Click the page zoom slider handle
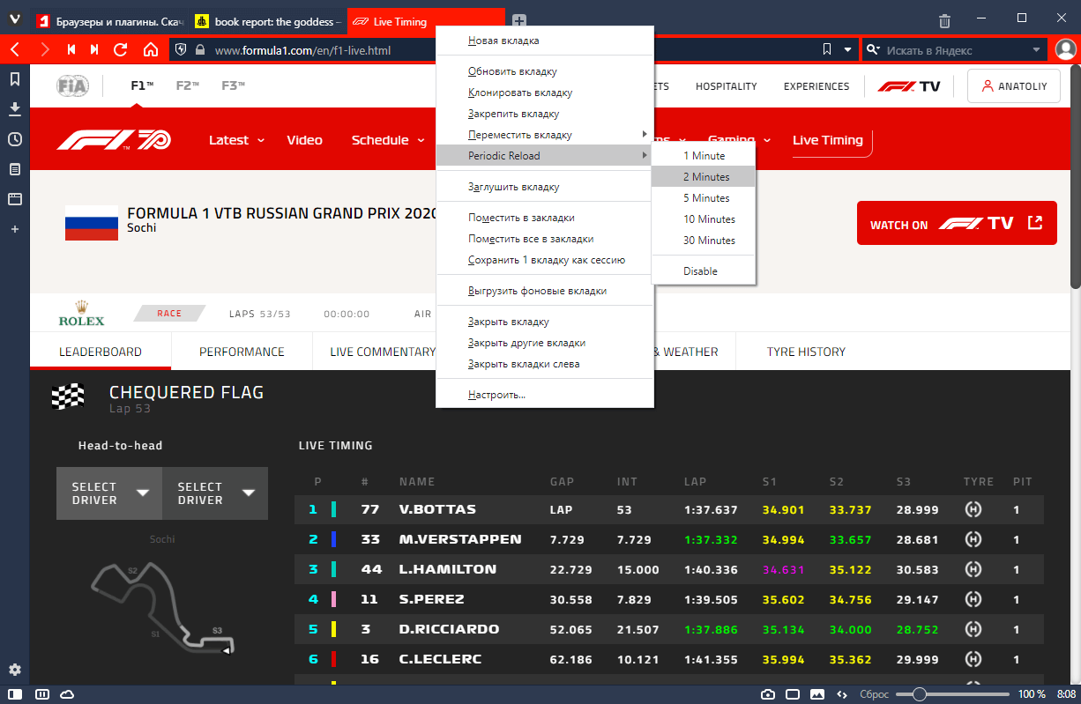Image resolution: width=1081 pixels, height=704 pixels. click(920, 694)
